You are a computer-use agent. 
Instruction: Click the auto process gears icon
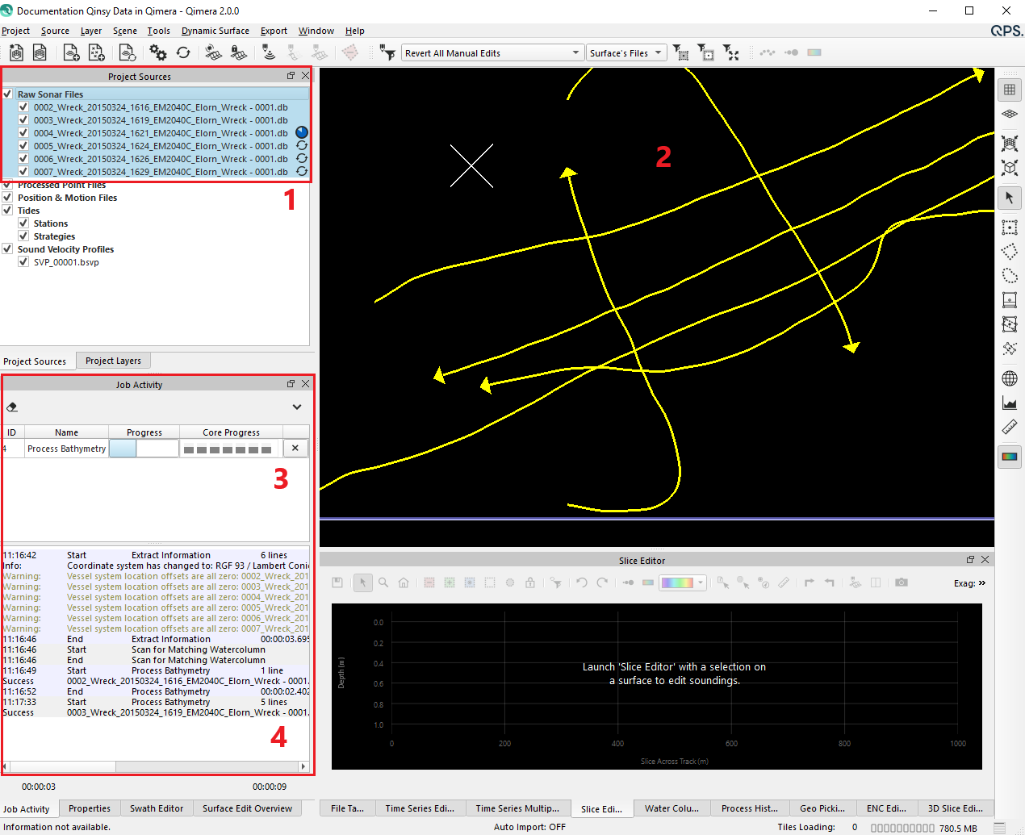(x=158, y=52)
